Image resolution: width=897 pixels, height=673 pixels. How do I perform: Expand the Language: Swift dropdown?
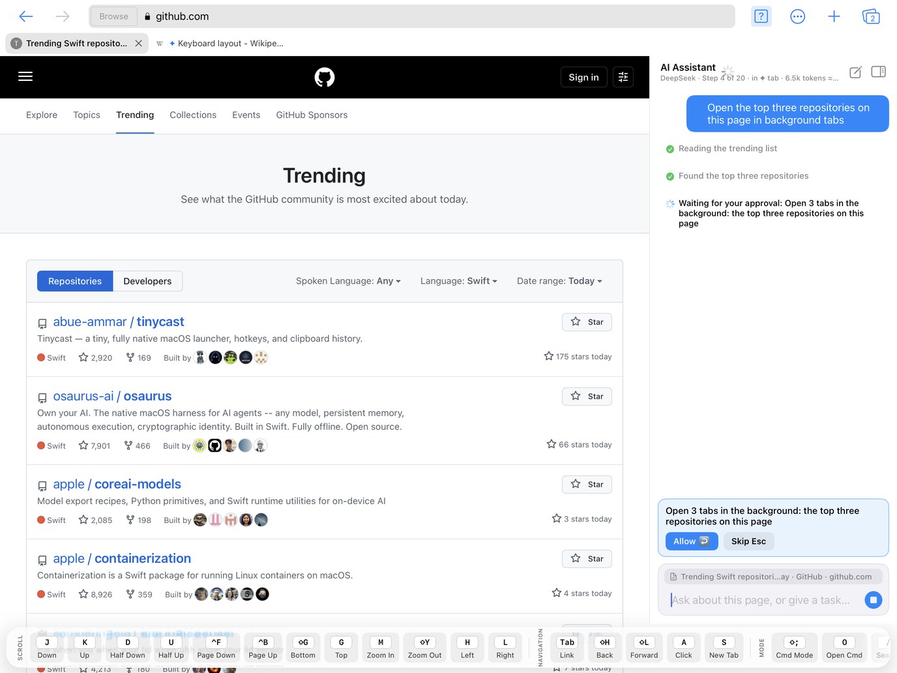pyautogui.click(x=459, y=281)
